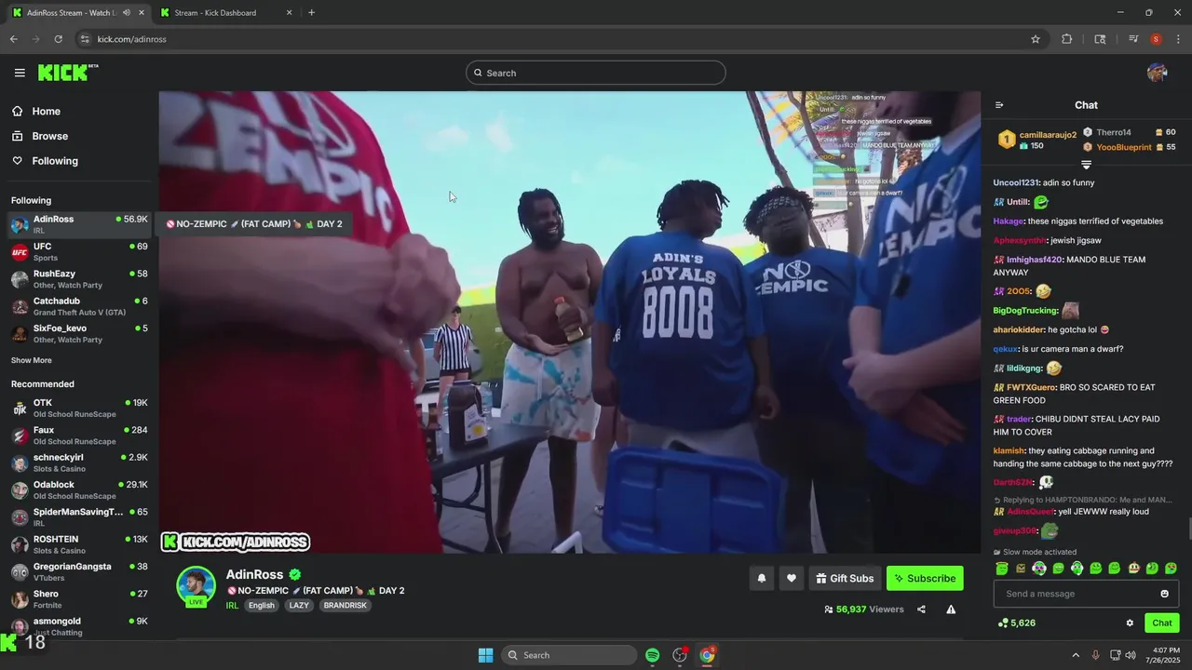Viewport: 1192px width, 670px height.
Task: Click the share icon beside viewer count
Action: click(921, 610)
